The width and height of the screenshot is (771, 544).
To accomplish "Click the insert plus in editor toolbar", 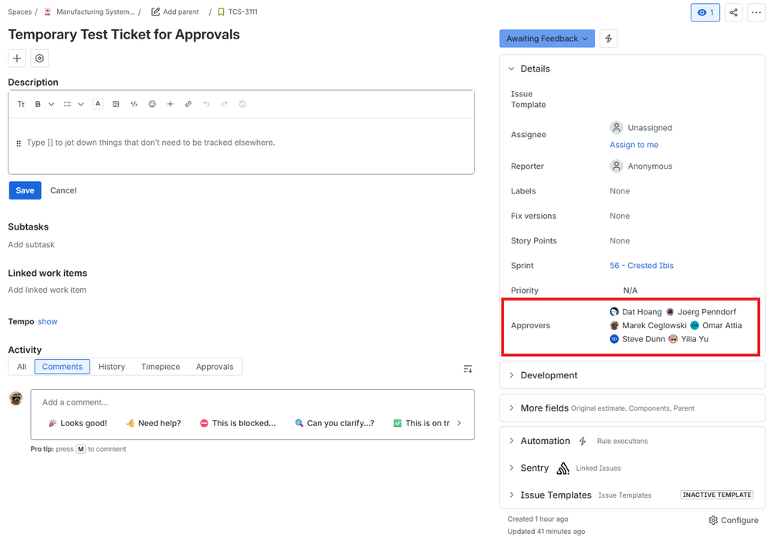I will pyautogui.click(x=170, y=104).
